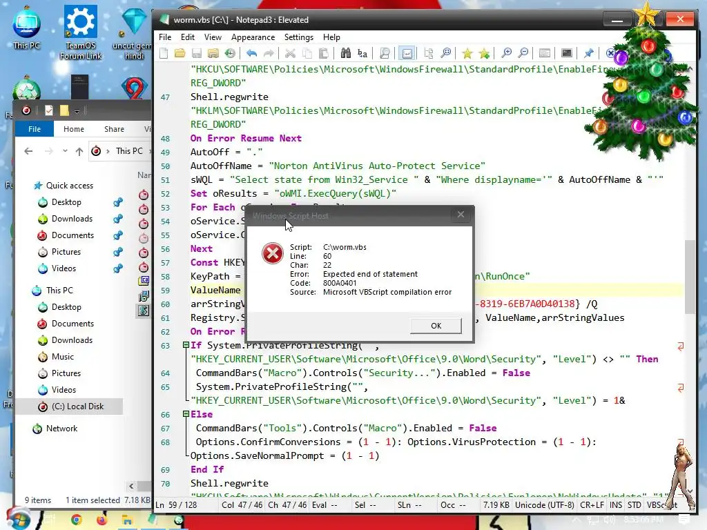Image resolution: width=707 pixels, height=530 pixels.
Task: Select Downloads under Quick access
Action: 72,219
